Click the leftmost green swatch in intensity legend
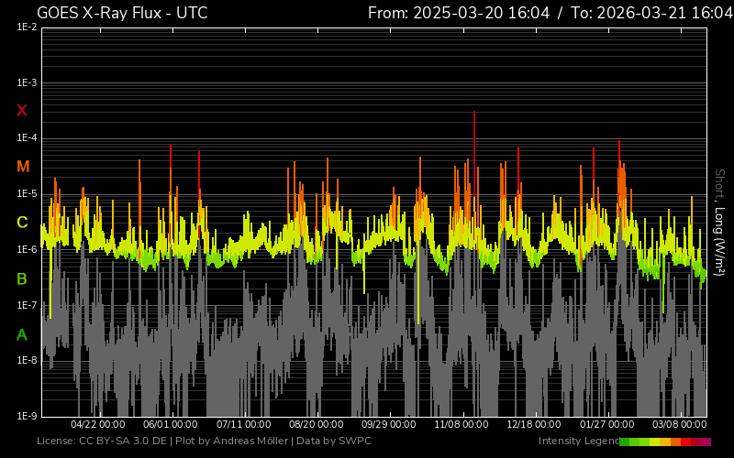This screenshot has height=458, width=734. [x=625, y=442]
